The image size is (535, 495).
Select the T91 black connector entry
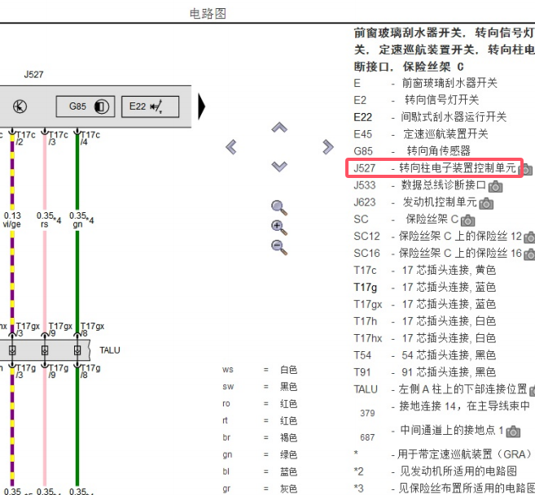pos(425,372)
